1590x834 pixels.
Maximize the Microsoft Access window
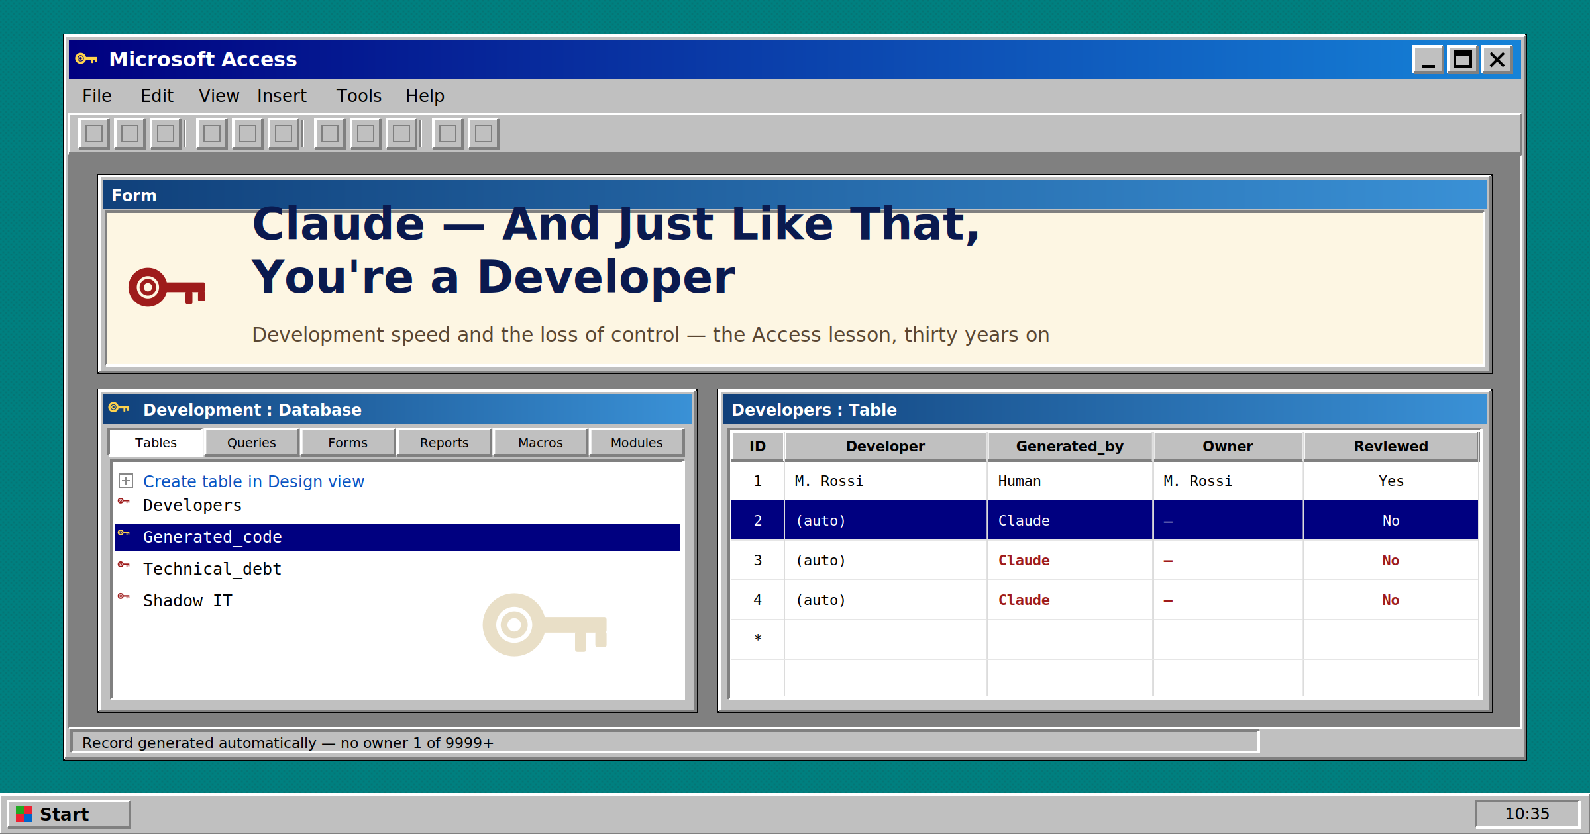[x=1462, y=60]
